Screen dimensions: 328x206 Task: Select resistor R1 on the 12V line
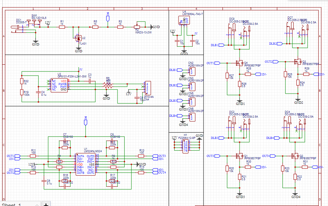point(62,27)
